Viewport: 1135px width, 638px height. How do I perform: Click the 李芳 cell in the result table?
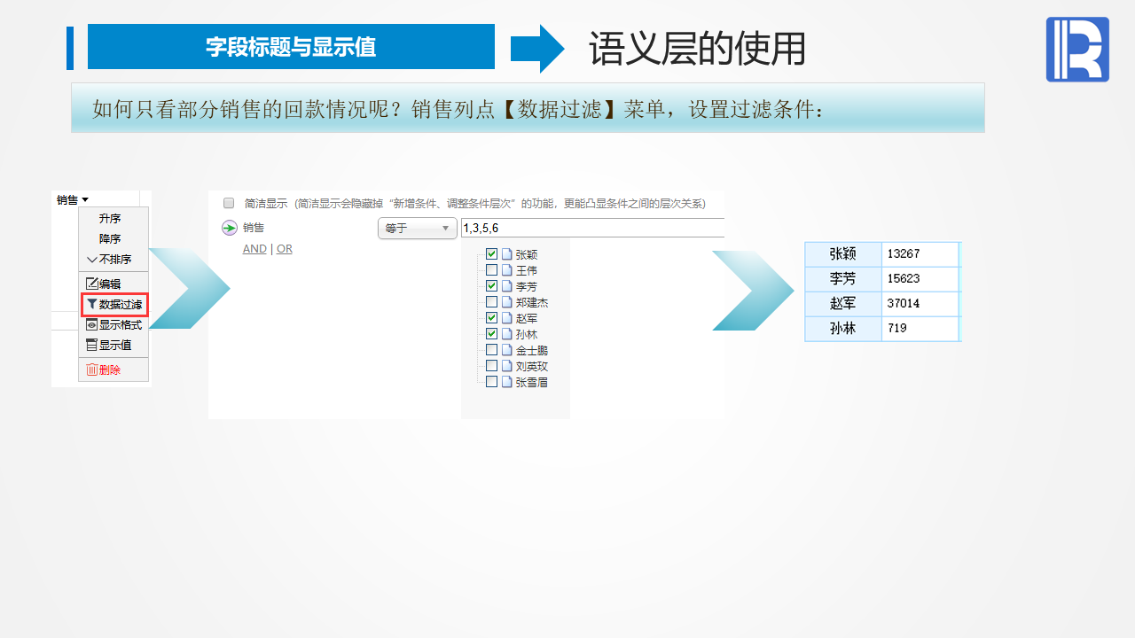(843, 278)
